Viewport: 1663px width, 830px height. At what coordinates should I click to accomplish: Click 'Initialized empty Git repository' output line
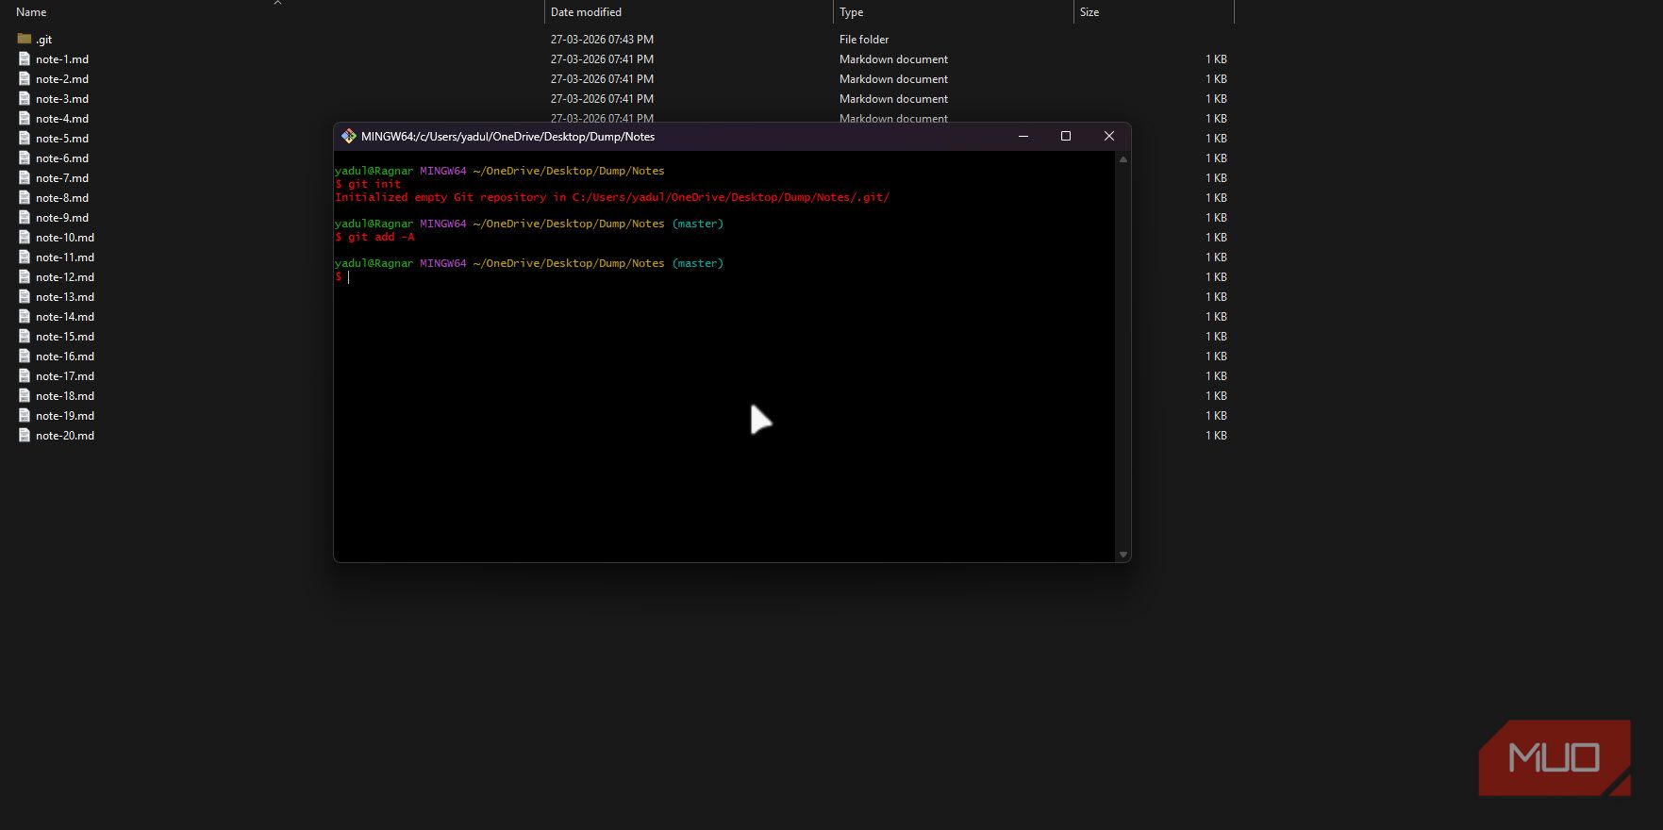pos(612,197)
